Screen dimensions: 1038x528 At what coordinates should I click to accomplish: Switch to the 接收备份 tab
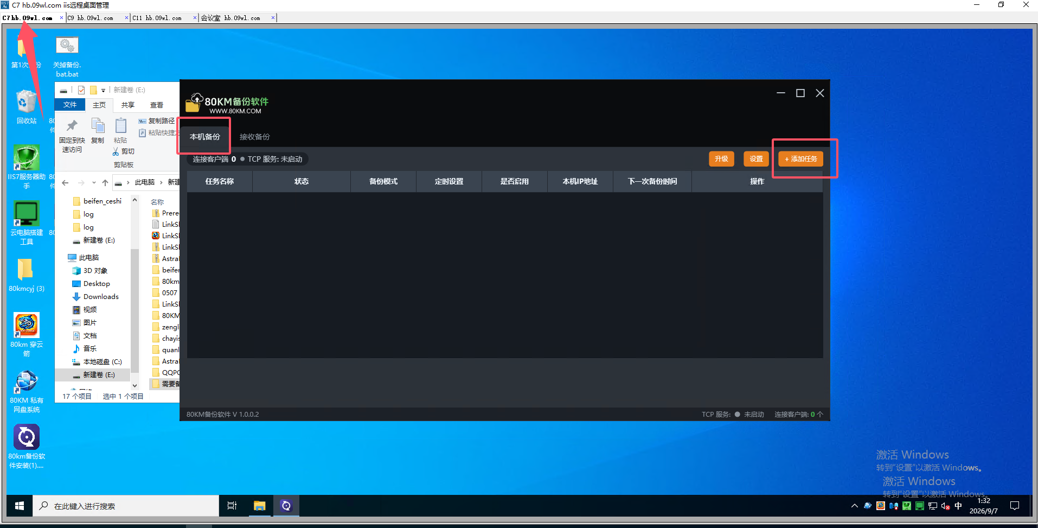coord(255,137)
